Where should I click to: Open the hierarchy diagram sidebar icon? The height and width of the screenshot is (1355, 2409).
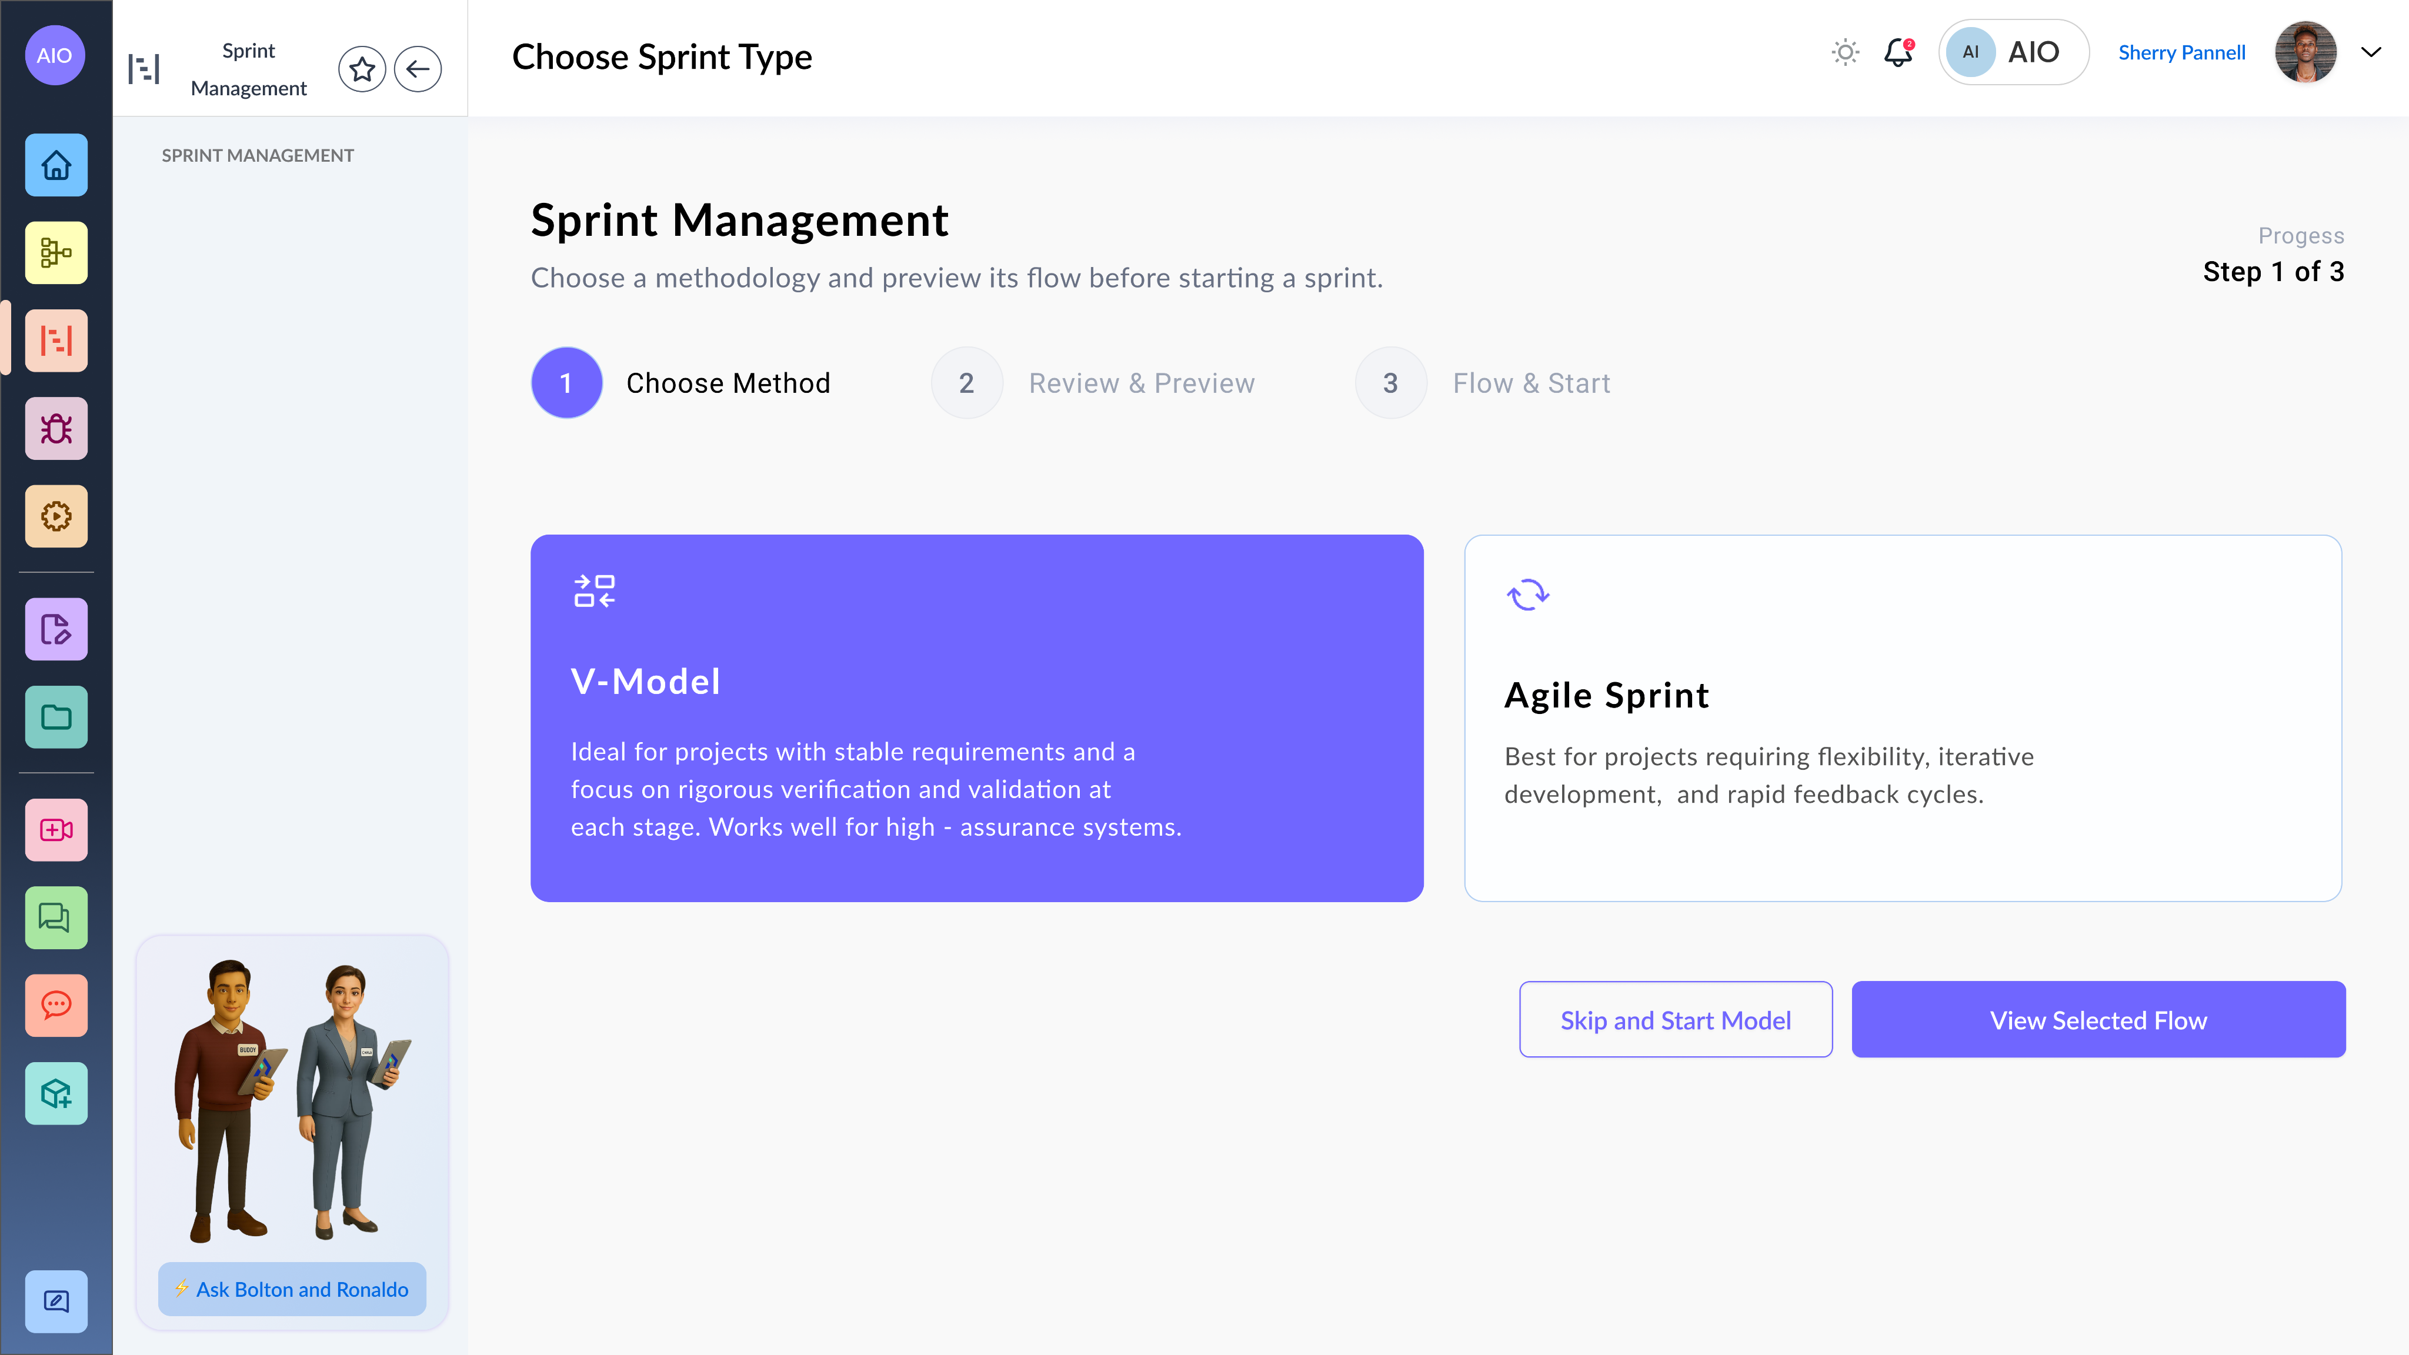click(56, 252)
